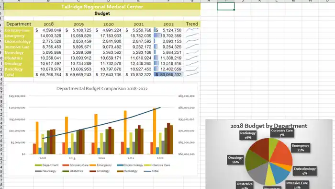
Task: Select the Radiology row label cell
Action: [x=19, y=69]
